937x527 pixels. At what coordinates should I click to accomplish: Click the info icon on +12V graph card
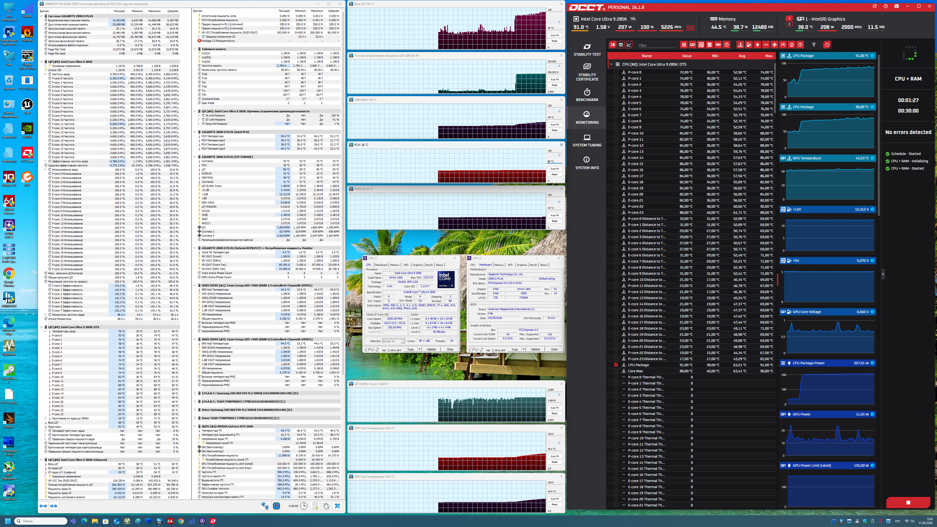pyautogui.click(x=872, y=209)
